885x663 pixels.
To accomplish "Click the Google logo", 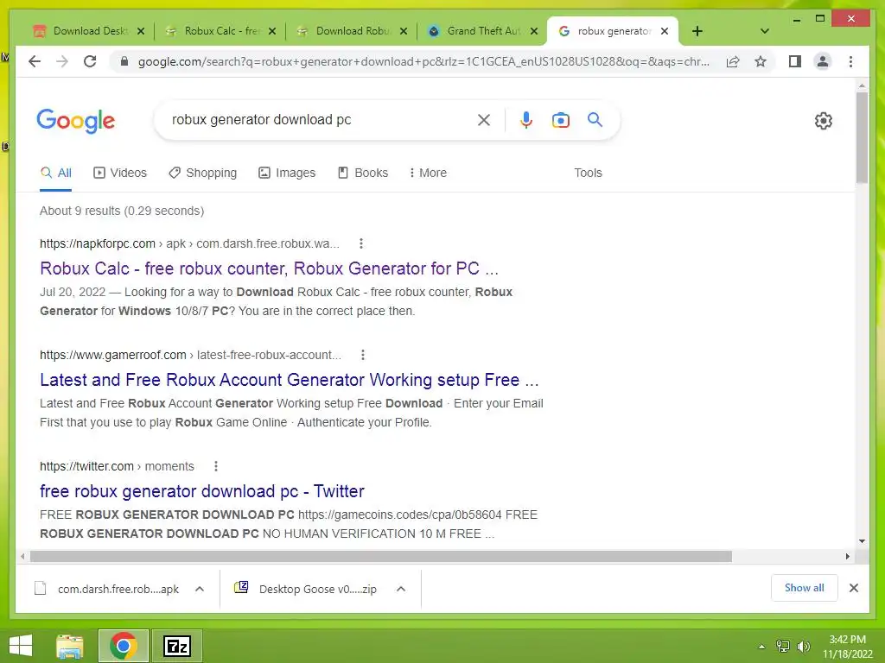I will point(76,121).
